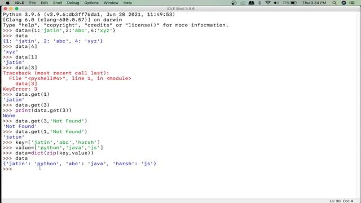Click the 'None' output line
This screenshot has height=203, width=361.
click(x=9, y=116)
